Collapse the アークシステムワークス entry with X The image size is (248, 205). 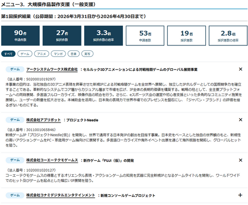coord(240,69)
